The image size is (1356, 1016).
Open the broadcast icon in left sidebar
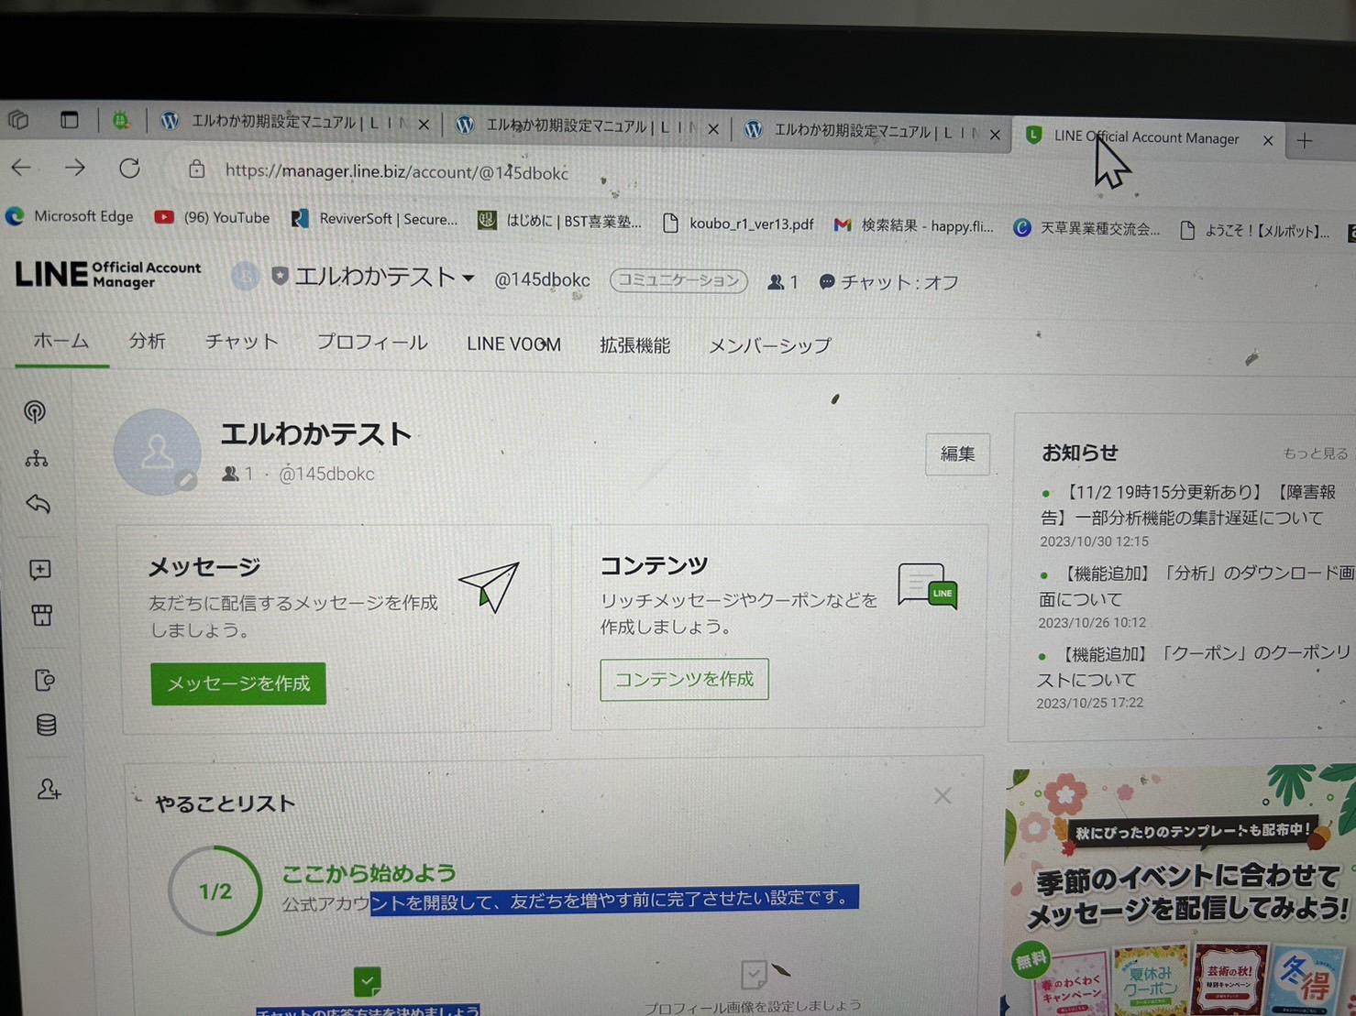point(35,412)
